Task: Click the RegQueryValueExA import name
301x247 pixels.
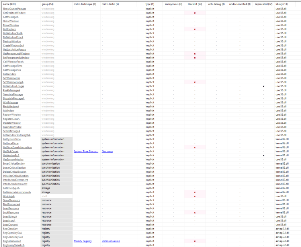Action: (14, 245)
